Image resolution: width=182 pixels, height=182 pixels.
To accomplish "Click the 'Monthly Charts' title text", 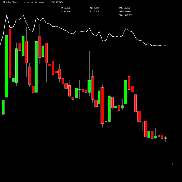I will tap(11, 2).
